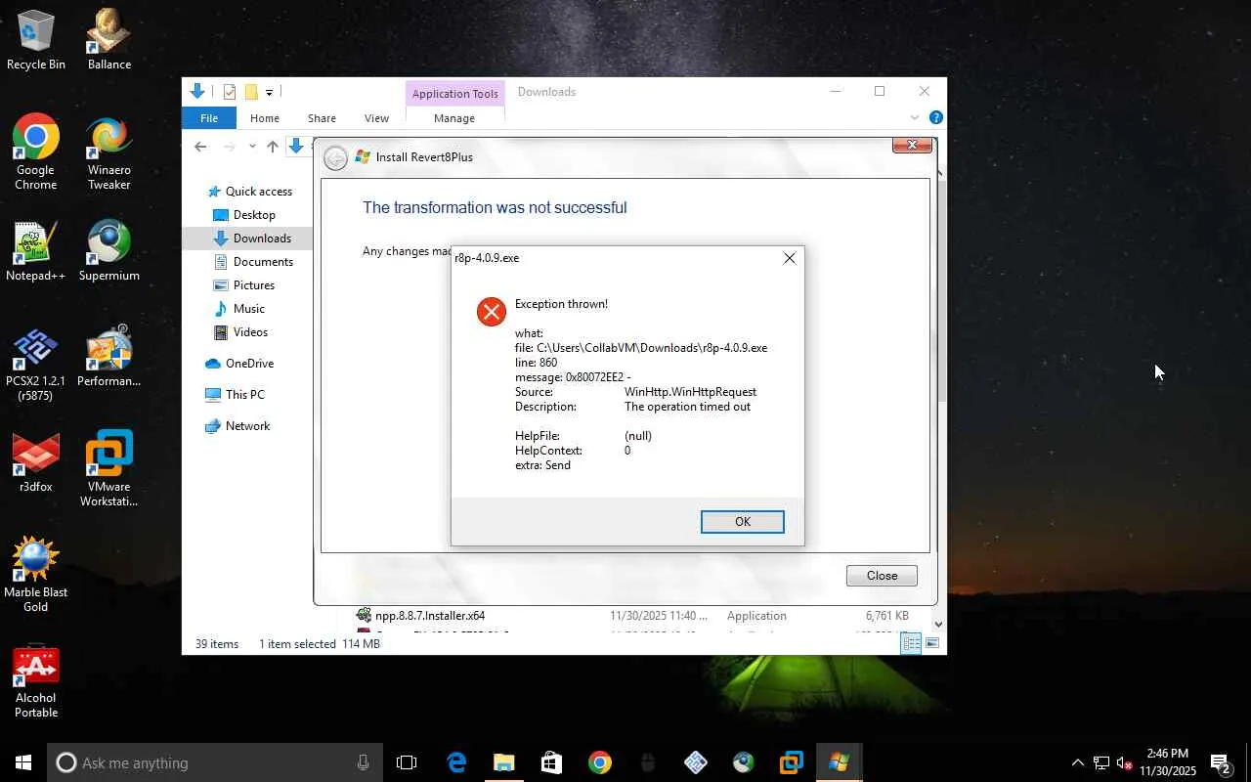The width and height of the screenshot is (1251, 782).
Task: Open the Windows Start menu
Action: point(23,762)
